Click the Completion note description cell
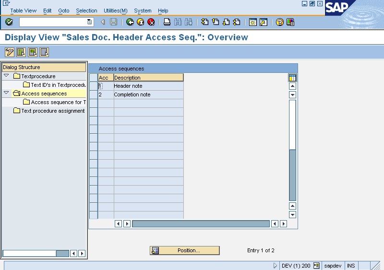 [148, 94]
